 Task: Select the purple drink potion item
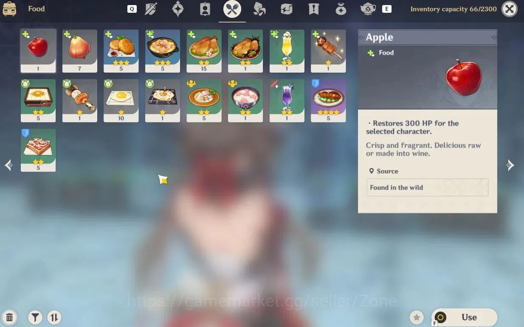coord(287,101)
